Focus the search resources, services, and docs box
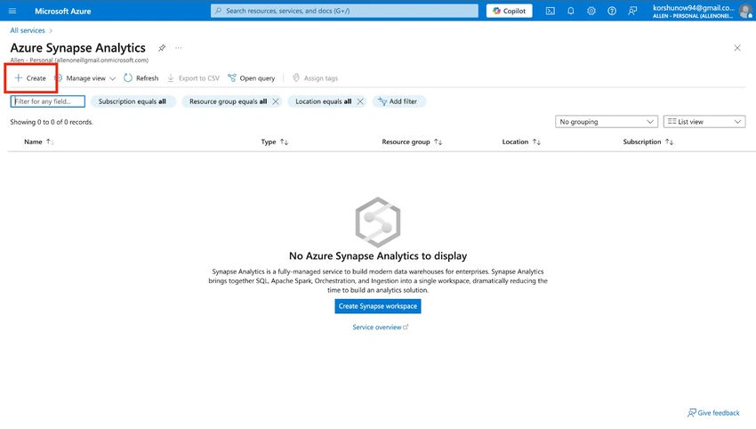 point(344,11)
